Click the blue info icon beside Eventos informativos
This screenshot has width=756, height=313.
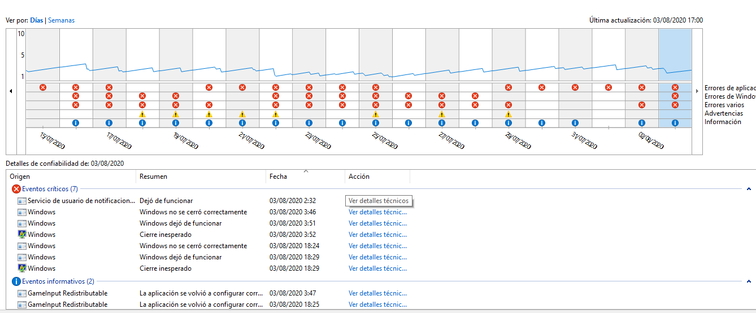pos(16,281)
